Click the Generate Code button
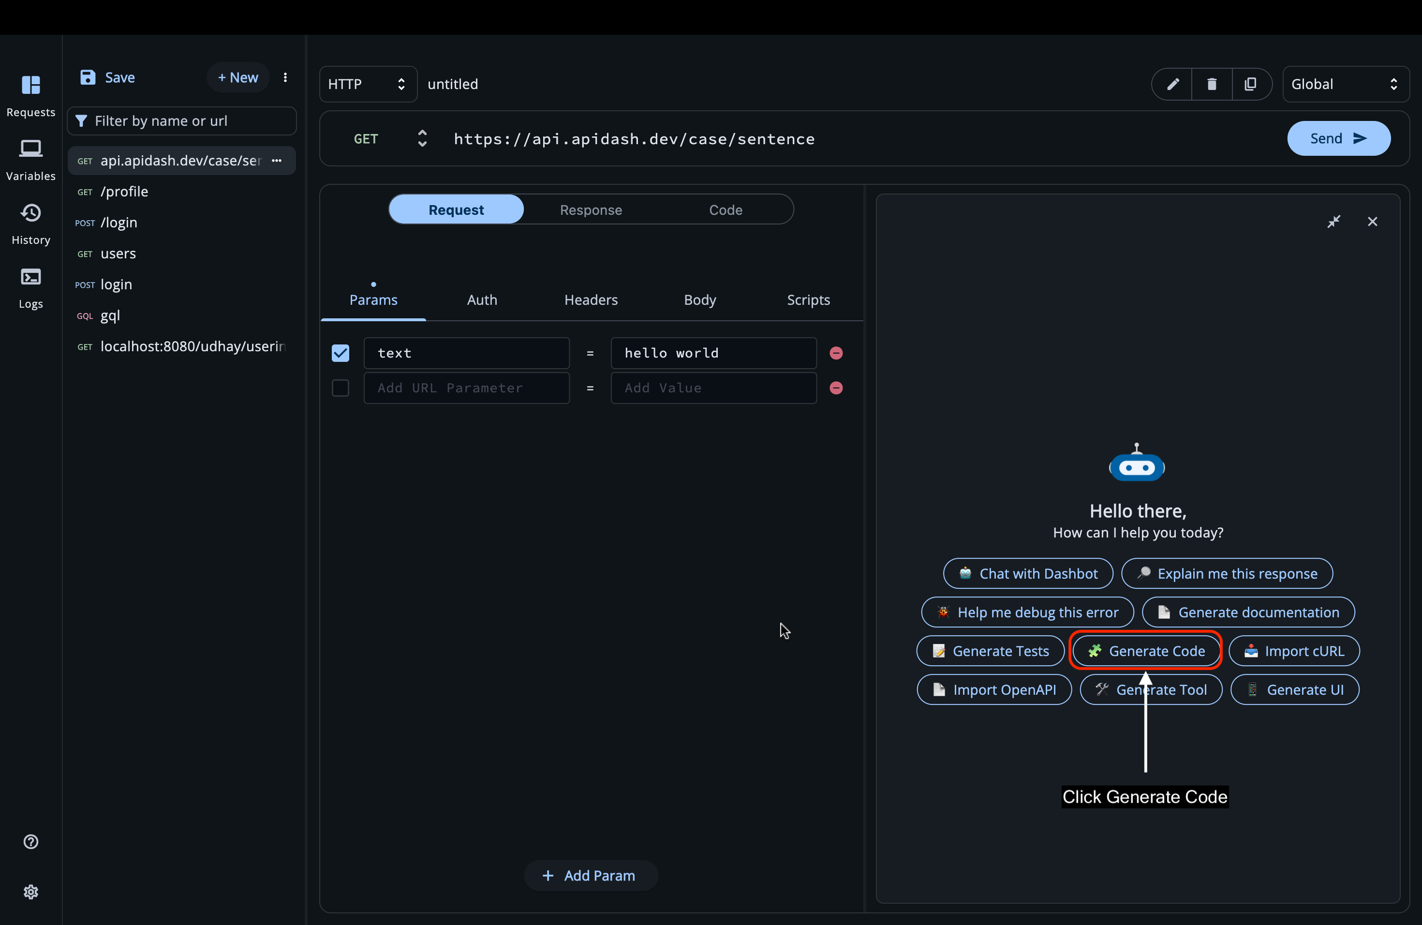The image size is (1422, 925). coord(1145,651)
